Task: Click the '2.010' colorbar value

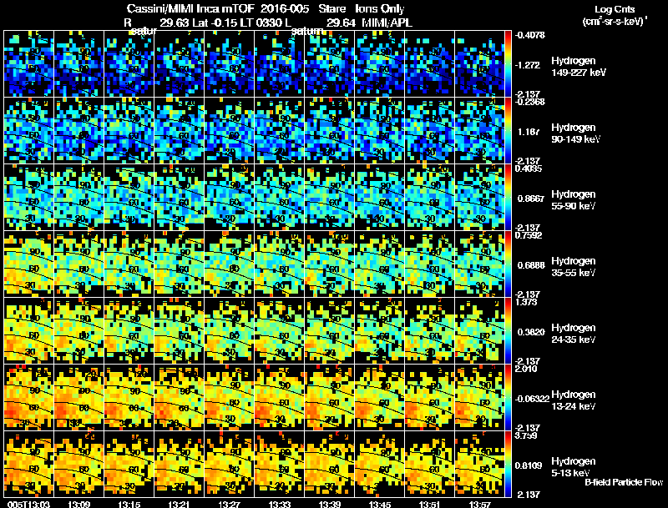Action: [526, 369]
